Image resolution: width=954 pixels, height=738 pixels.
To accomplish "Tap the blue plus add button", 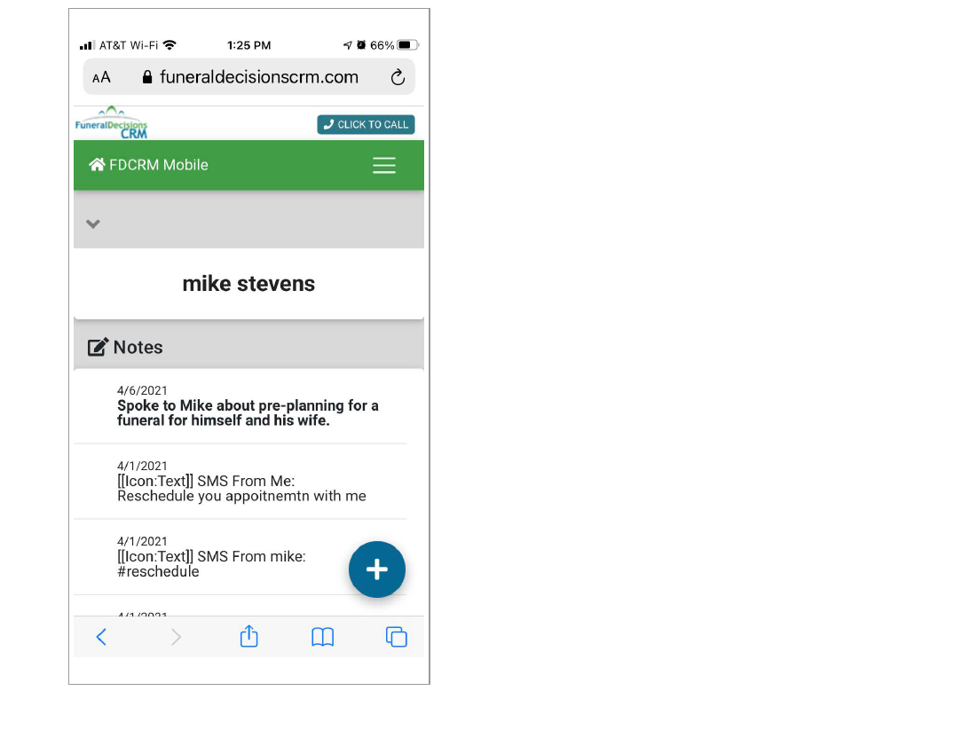I will (x=376, y=569).
